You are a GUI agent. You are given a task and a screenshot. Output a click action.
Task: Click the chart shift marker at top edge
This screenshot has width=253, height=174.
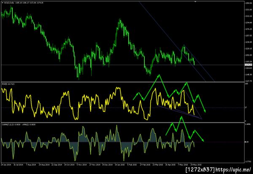[x=195, y=2]
